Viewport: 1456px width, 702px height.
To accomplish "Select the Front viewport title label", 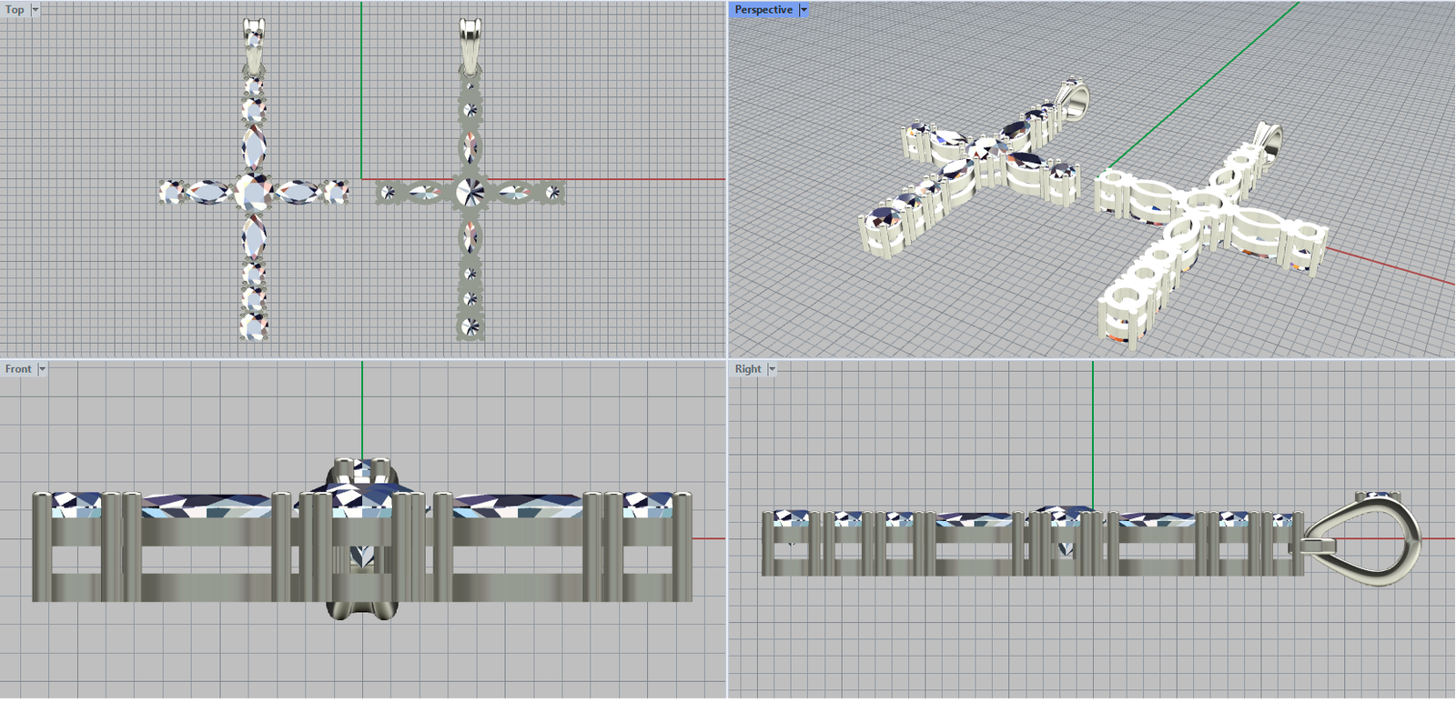I will click(x=18, y=369).
